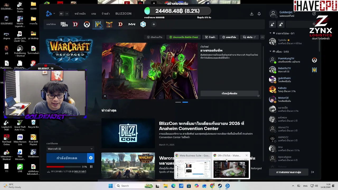Image resolution: width=338 pixels, height=190 pixels.
Task: Click the download progress bar
Action: pos(64,167)
